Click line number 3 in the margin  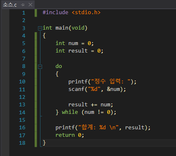click(x=24, y=28)
